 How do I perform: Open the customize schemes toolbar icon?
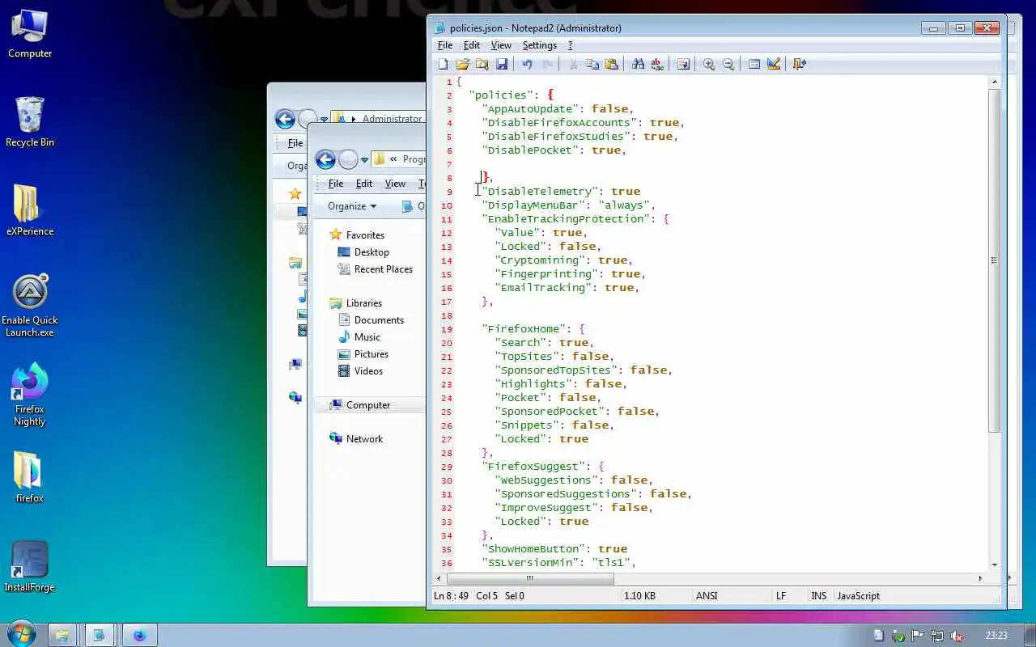click(774, 64)
